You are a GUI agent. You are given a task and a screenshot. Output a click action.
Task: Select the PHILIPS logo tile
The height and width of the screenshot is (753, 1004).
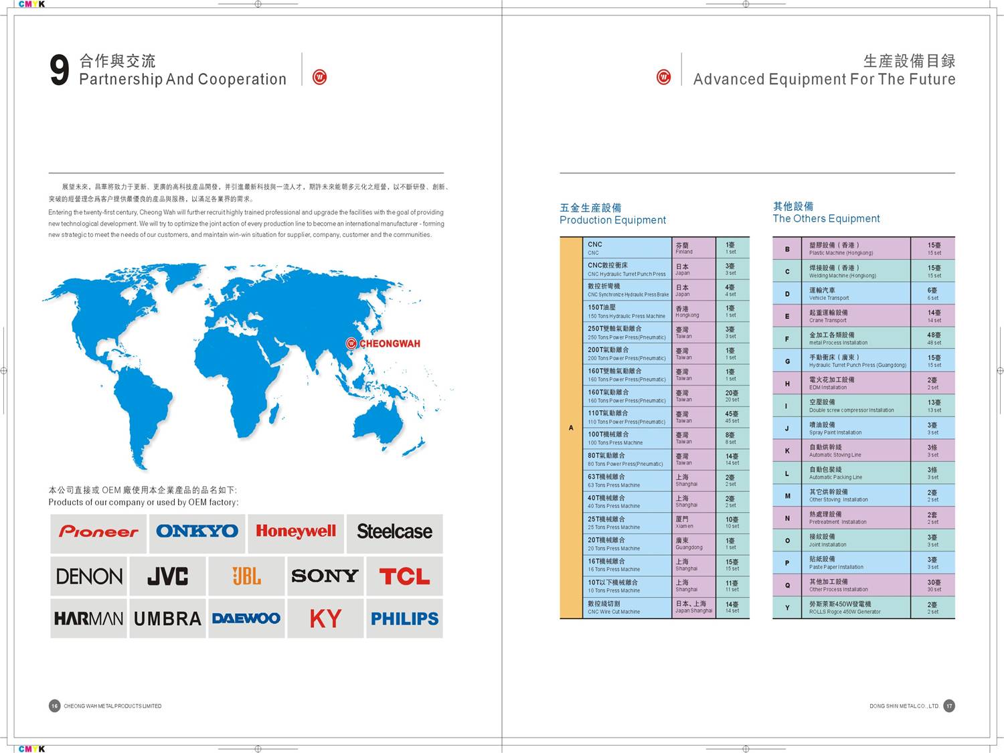tap(404, 618)
